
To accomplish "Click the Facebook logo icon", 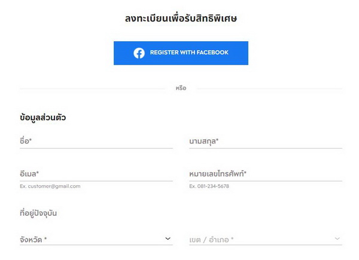I will [139, 53].
